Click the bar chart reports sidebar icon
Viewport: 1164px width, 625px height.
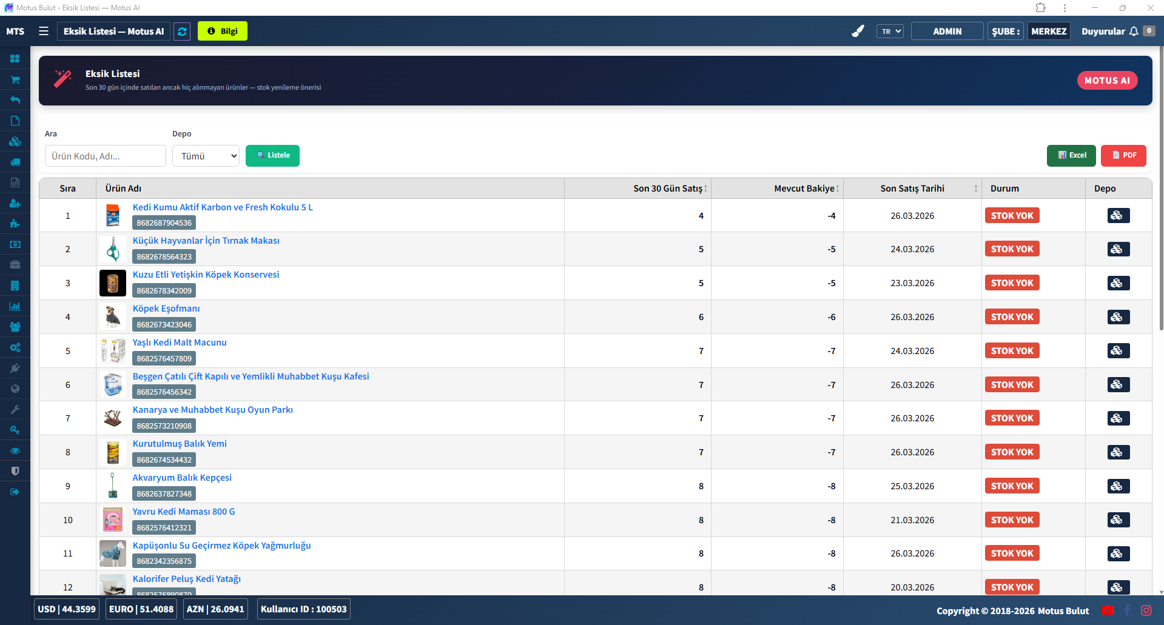pos(15,306)
